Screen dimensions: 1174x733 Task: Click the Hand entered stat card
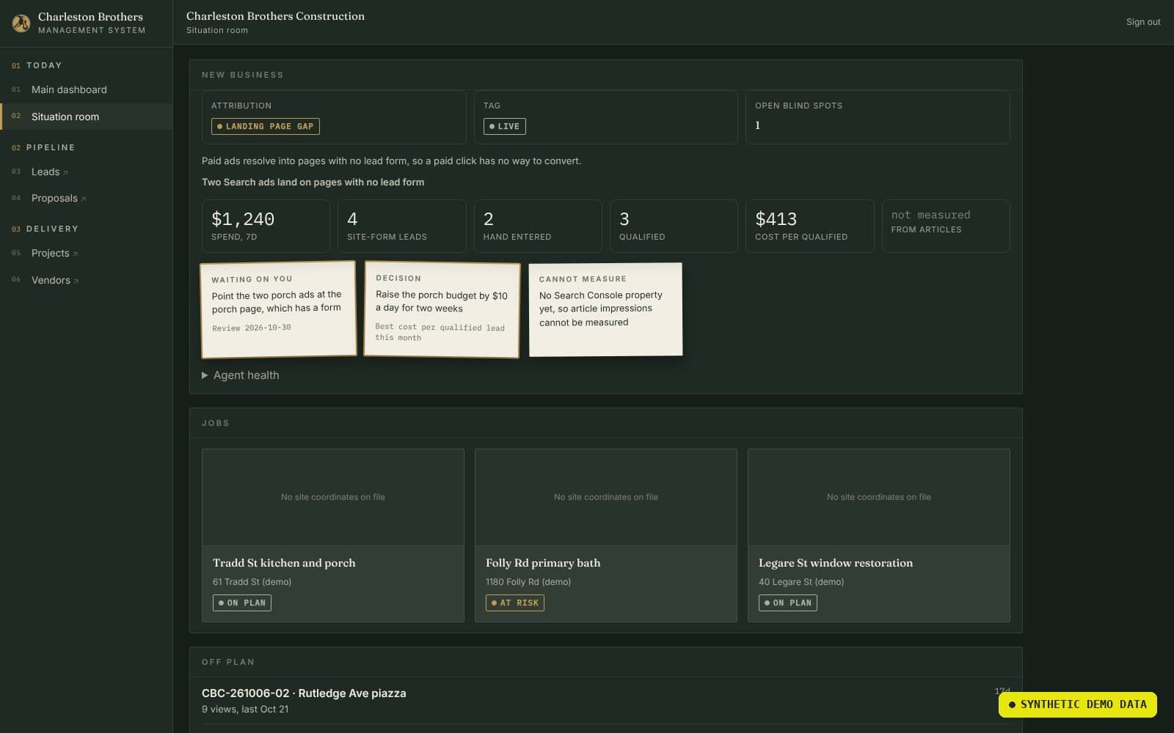[x=538, y=226]
